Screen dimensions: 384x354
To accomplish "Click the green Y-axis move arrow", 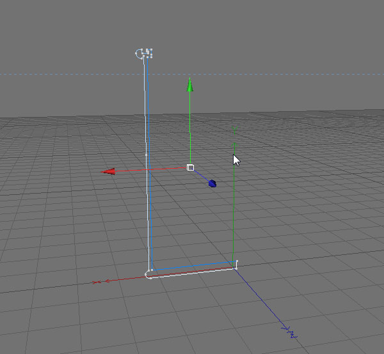I will pos(190,85).
